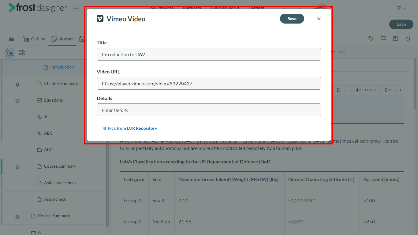Close the Vimeo Video dialog with the X
This screenshot has height=235, width=418.
tap(319, 19)
